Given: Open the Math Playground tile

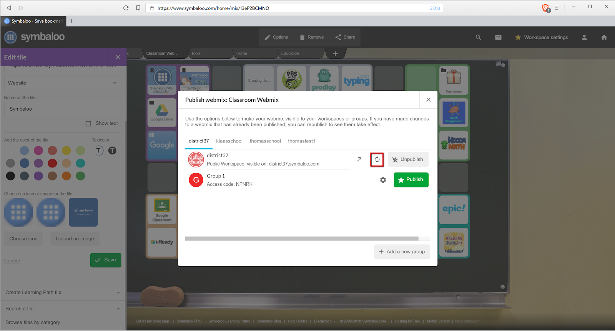Looking at the screenshot, I should pyautogui.click(x=454, y=113).
